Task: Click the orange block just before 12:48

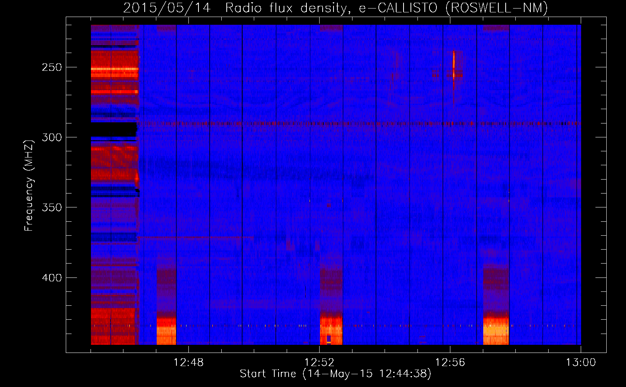Action: coord(166,330)
